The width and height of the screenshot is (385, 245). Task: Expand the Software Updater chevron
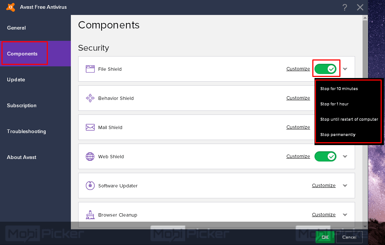click(x=345, y=186)
